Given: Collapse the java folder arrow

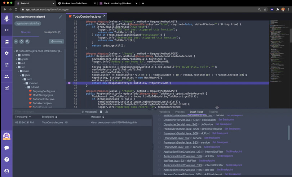Looking at the screenshot, I should (x=20, y=75).
